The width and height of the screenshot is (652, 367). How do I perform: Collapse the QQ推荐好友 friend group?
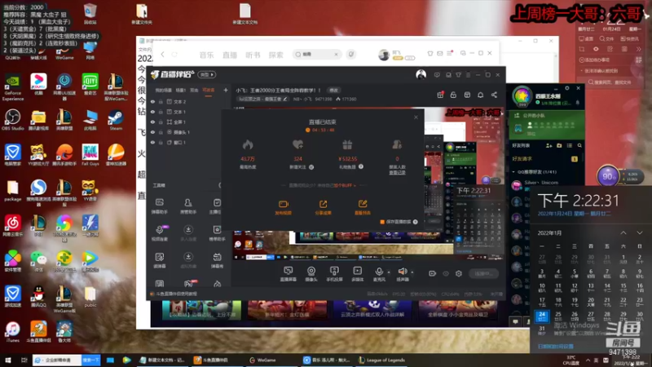coord(513,172)
